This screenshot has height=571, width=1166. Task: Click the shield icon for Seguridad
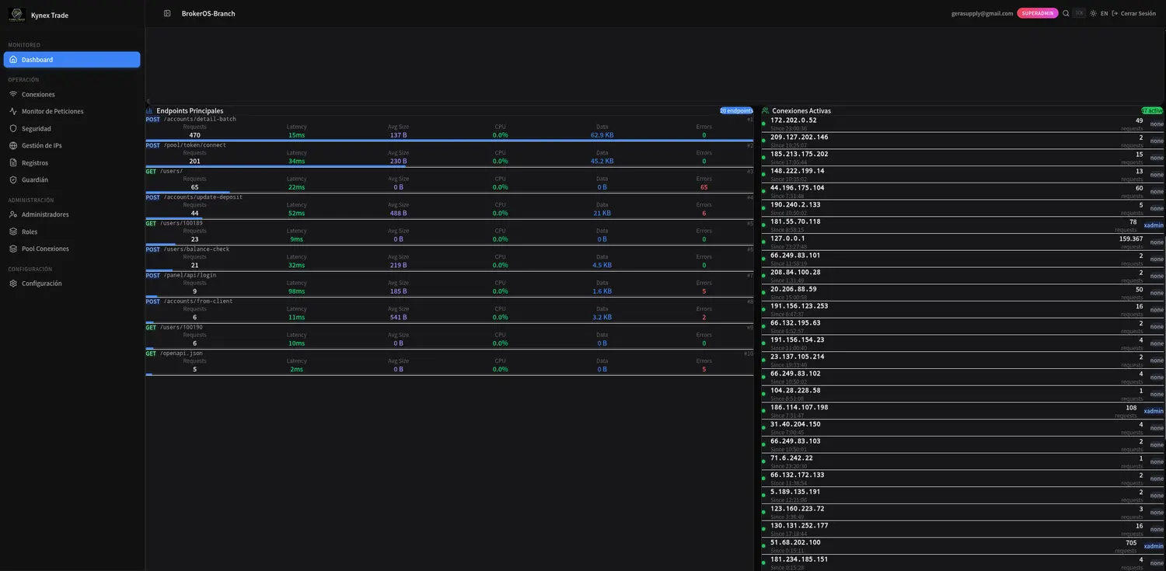[x=13, y=128]
